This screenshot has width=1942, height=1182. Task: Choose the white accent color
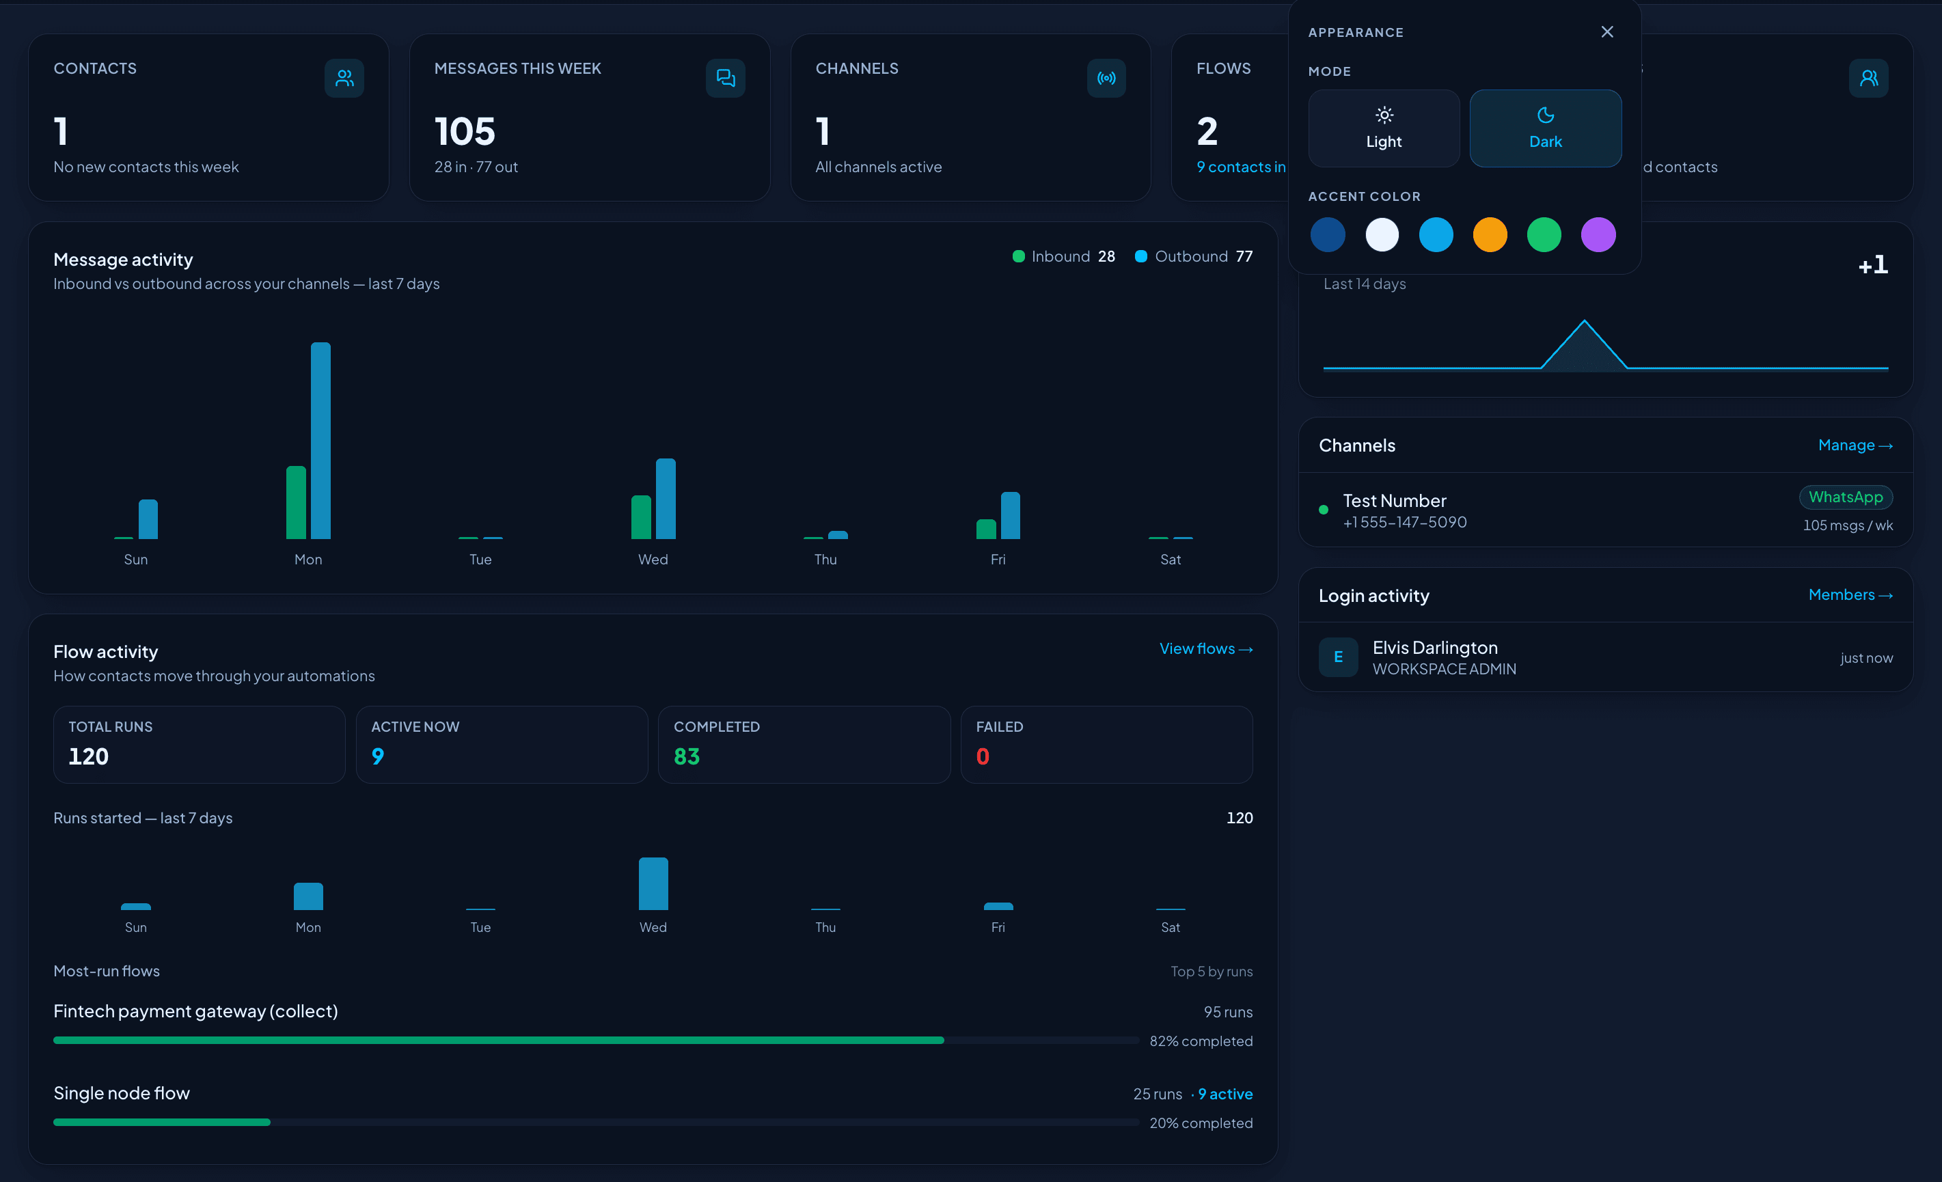[1382, 235]
